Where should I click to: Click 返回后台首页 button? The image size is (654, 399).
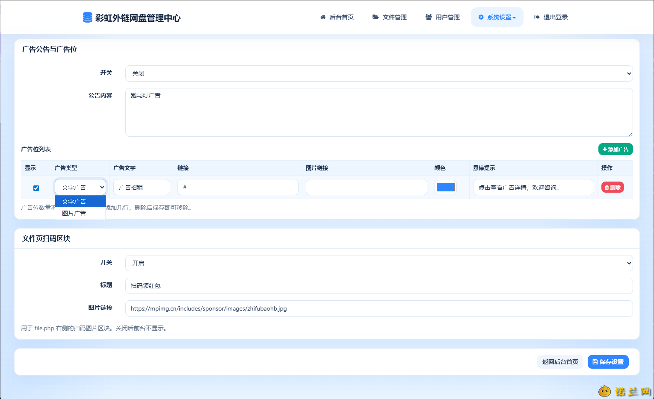tap(560, 362)
